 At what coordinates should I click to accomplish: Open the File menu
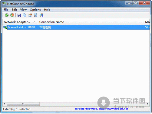pos(6,10)
